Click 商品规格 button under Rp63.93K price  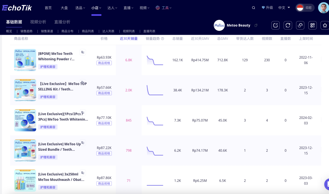point(104,63)
